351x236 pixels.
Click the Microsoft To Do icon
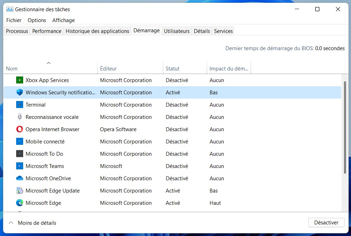[x=19, y=154]
